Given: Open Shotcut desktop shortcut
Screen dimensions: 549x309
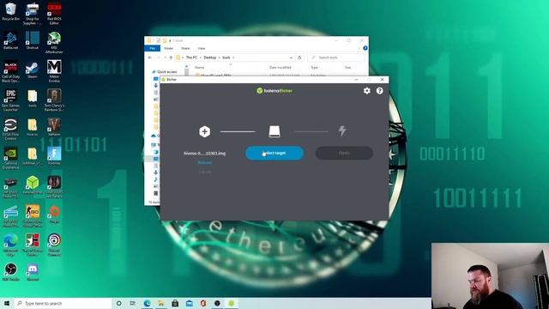Looking at the screenshot, I should click(33, 40).
